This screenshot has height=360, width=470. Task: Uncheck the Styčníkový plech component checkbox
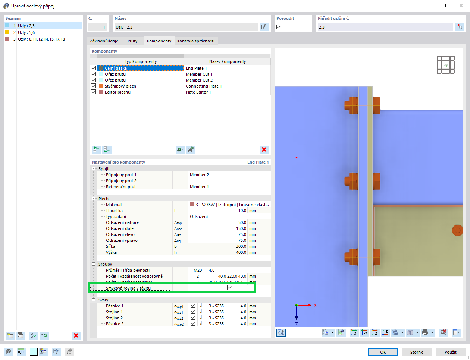pyautogui.click(x=93, y=86)
